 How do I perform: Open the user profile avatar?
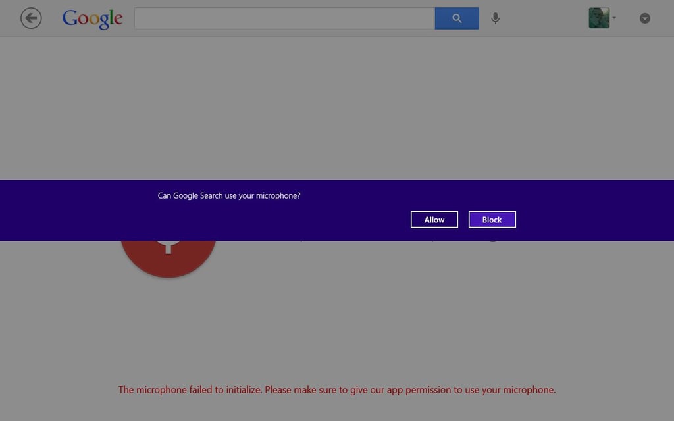(599, 18)
